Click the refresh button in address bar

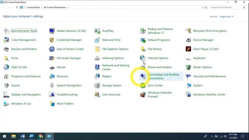[206, 7]
